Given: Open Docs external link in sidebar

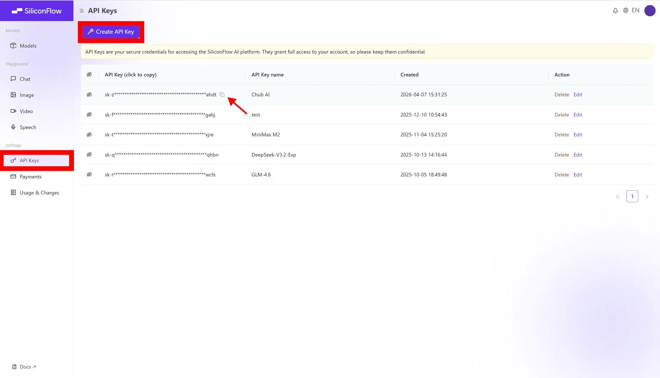Looking at the screenshot, I should tap(25, 367).
